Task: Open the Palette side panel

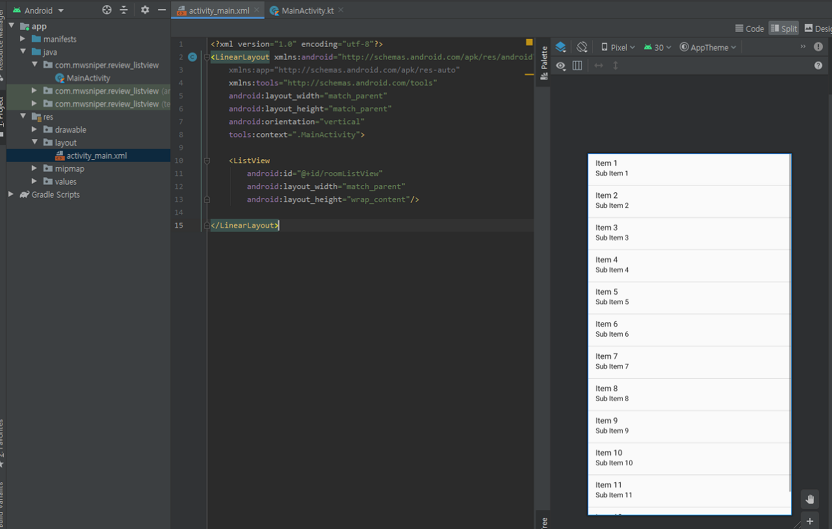Action: (x=544, y=64)
